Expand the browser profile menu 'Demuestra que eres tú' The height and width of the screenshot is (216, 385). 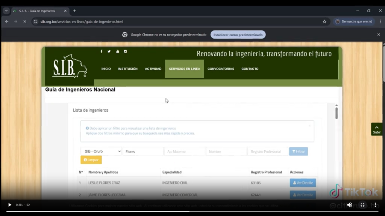[354, 21]
